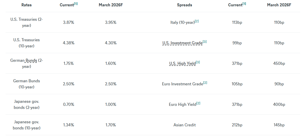This screenshot has height=139, width=306.
Task: Click the Rates column header
Action: [26, 5]
